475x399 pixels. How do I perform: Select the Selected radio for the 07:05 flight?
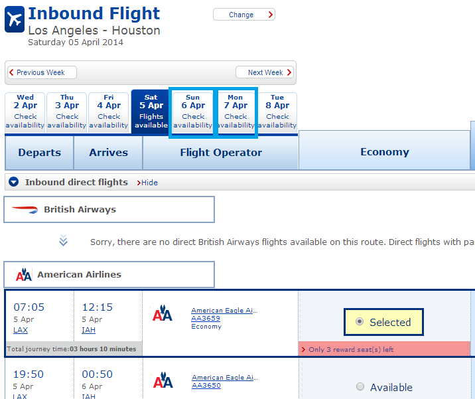pyautogui.click(x=360, y=321)
